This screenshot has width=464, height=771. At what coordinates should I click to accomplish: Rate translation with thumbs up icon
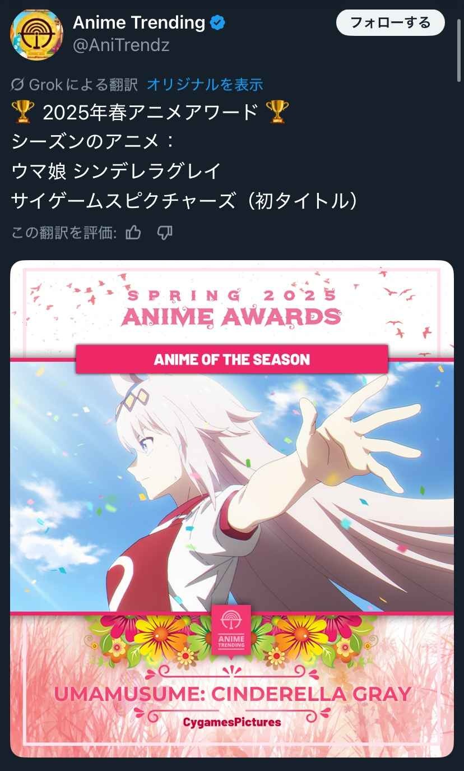tap(133, 233)
